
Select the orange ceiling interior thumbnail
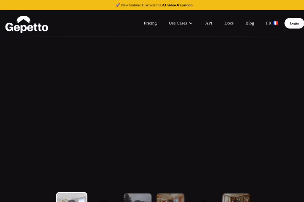170,198
